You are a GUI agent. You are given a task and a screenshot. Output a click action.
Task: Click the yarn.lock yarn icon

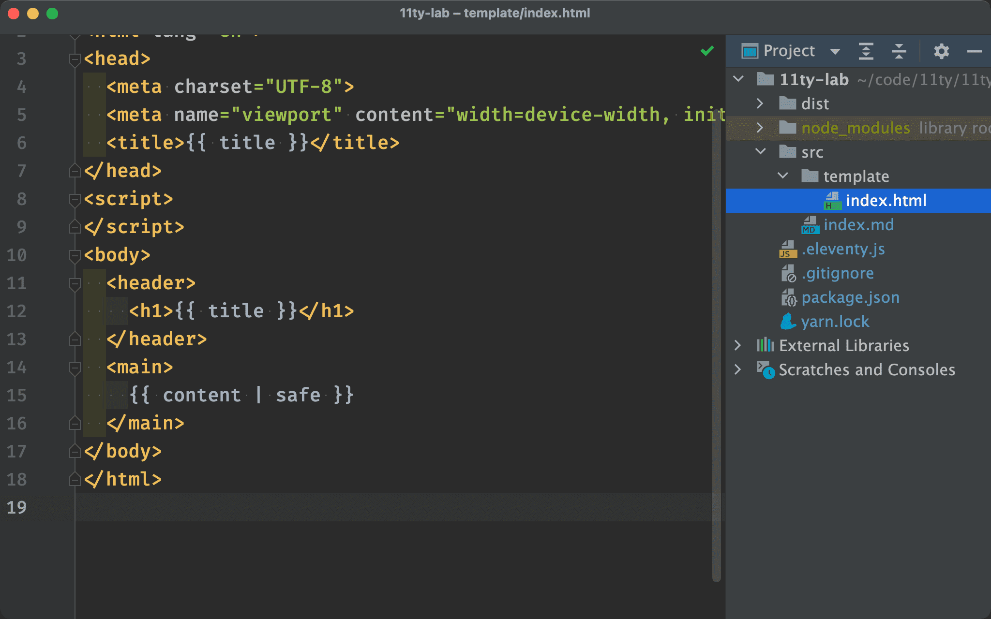[x=788, y=321]
